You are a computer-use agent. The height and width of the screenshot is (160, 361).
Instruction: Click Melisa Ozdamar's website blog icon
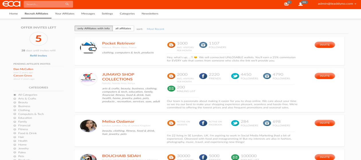tap(171, 123)
